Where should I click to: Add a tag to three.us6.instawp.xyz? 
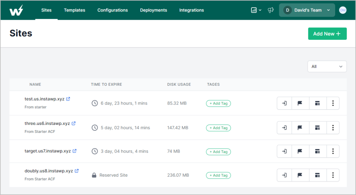coord(218,128)
